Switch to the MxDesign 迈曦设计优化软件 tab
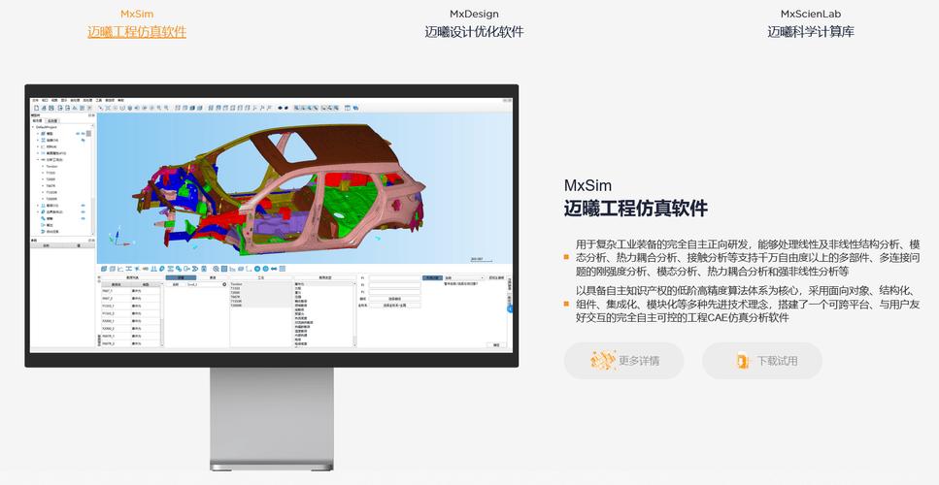Image resolution: width=939 pixels, height=485 pixels. tap(474, 24)
